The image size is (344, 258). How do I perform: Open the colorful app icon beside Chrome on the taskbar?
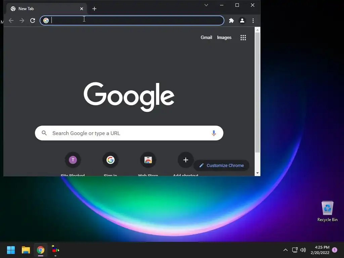55,250
